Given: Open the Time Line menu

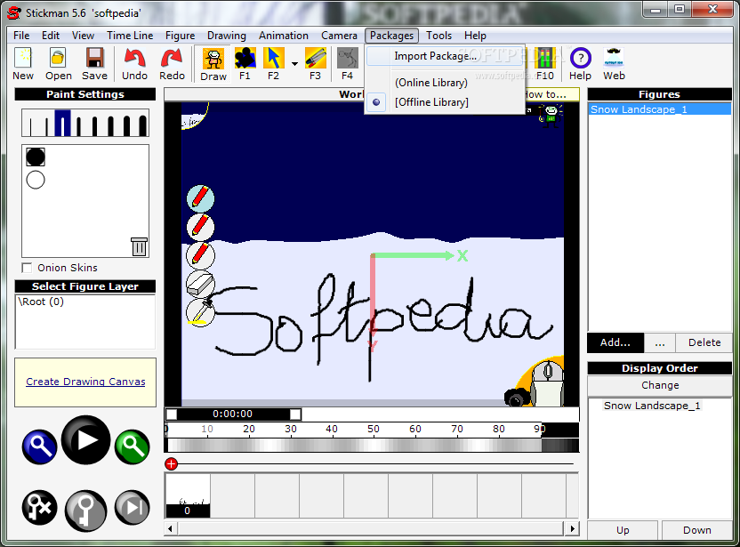Looking at the screenshot, I should [x=130, y=36].
